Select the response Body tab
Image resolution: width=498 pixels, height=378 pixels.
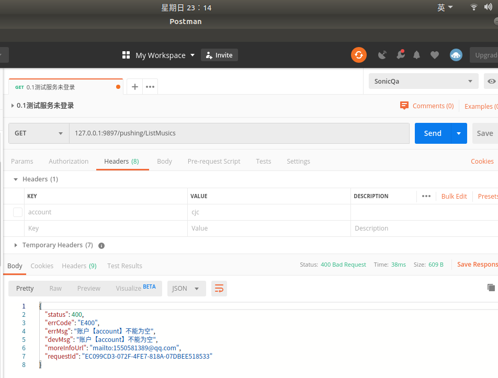[15, 266]
